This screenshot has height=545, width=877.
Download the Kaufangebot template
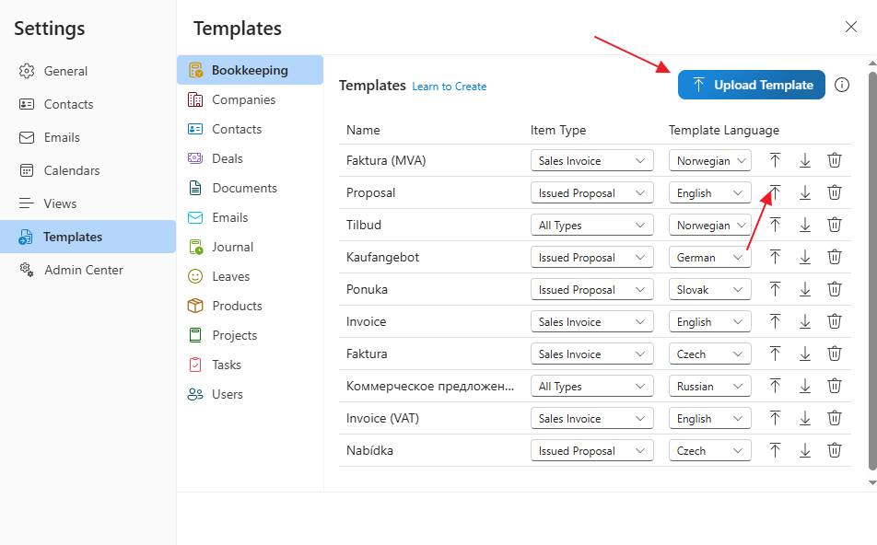[804, 257]
